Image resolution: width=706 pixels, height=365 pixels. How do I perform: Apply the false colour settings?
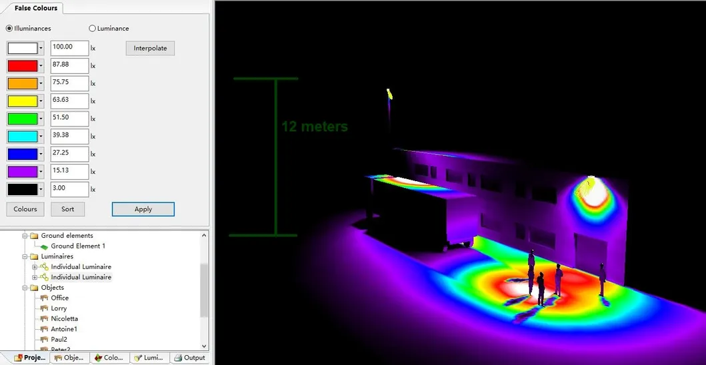[x=143, y=209]
